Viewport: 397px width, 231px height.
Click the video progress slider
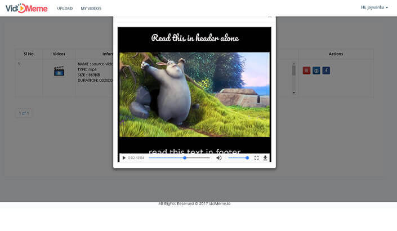point(179,158)
